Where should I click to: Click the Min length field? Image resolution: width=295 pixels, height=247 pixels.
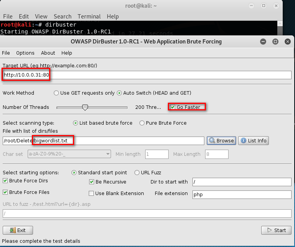(x=157, y=154)
